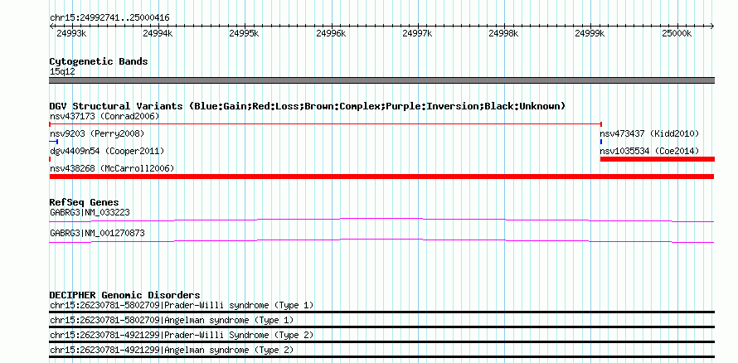This screenshot has height=363, width=738.
Task: Click the ruler's right arrowhead
Action: 712,26
